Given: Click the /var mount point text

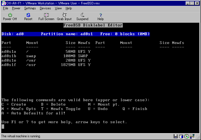Looking at the screenshot, I should tap(31, 60).
